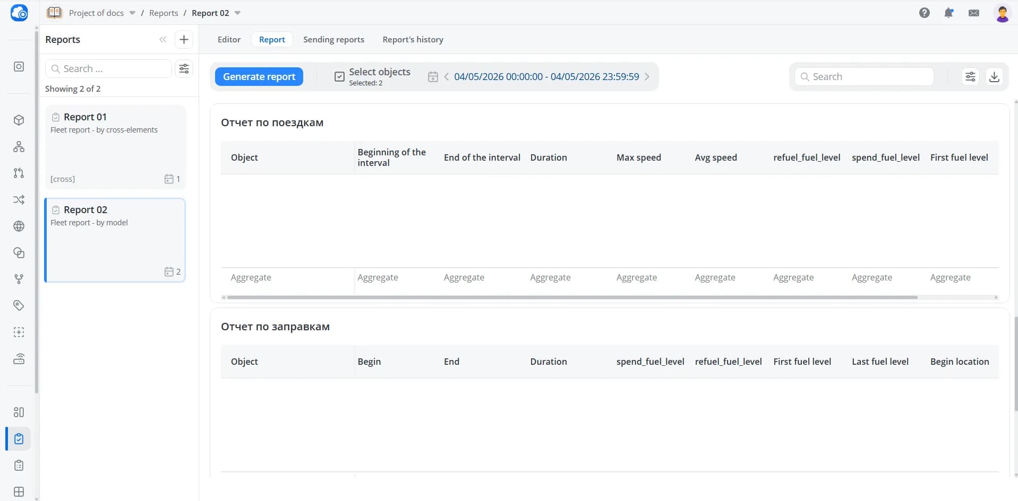The image size is (1018, 501).
Task: Expand the Project of docs dropdown arrow
Action: tap(132, 13)
